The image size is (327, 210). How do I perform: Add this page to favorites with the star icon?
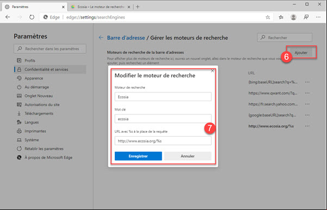click(x=268, y=17)
